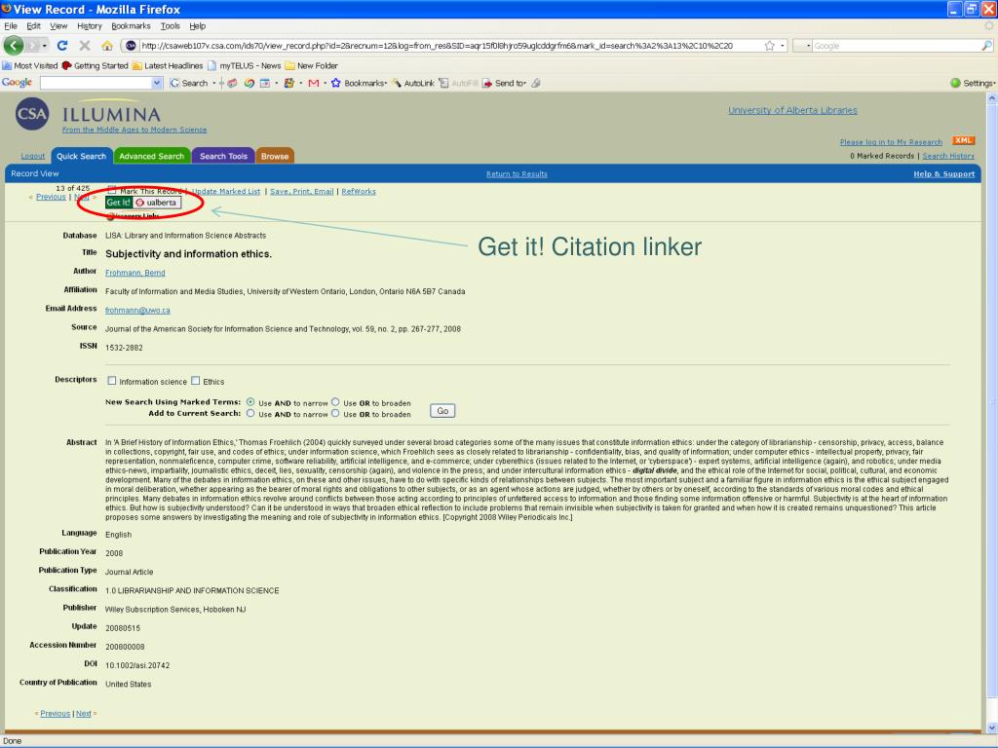Check the Information science descriptor

click(112, 381)
